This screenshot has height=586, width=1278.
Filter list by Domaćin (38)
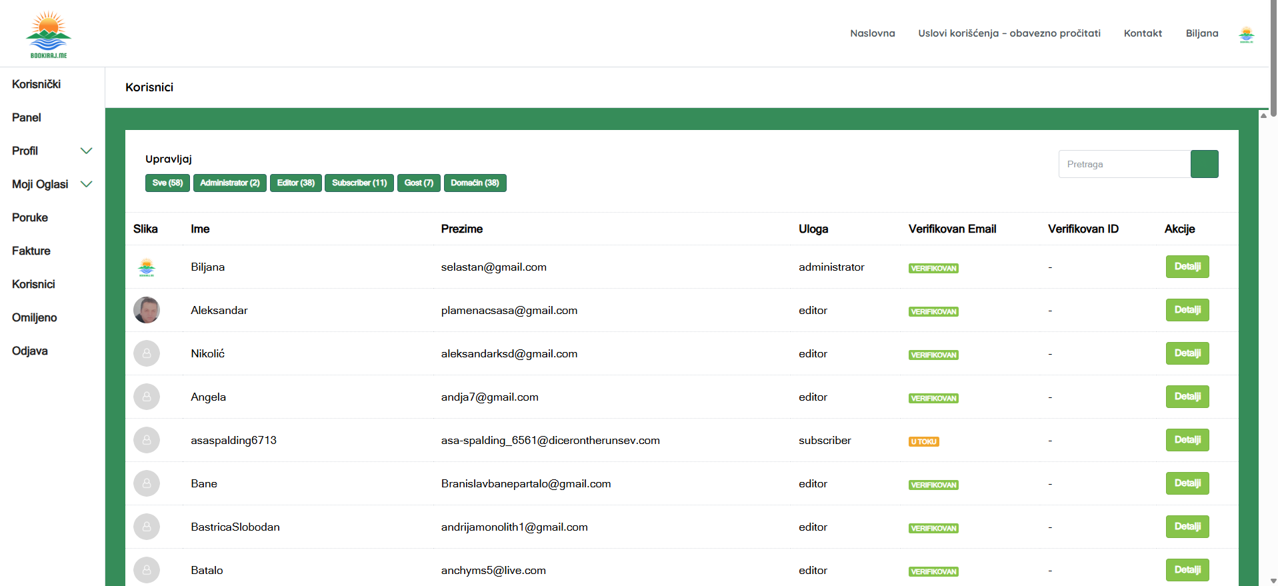(x=475, y=183)
